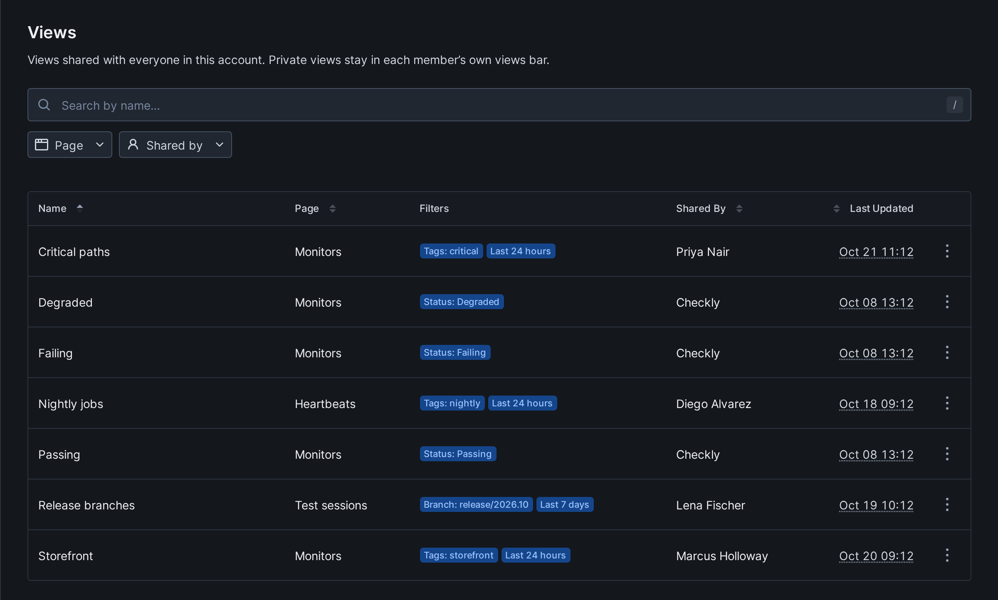The image size is (998, 600).
Task: Open more options for Storefront view
Action: click(947, 555)
